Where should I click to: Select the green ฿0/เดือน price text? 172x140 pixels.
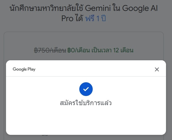tap(79, 51)
